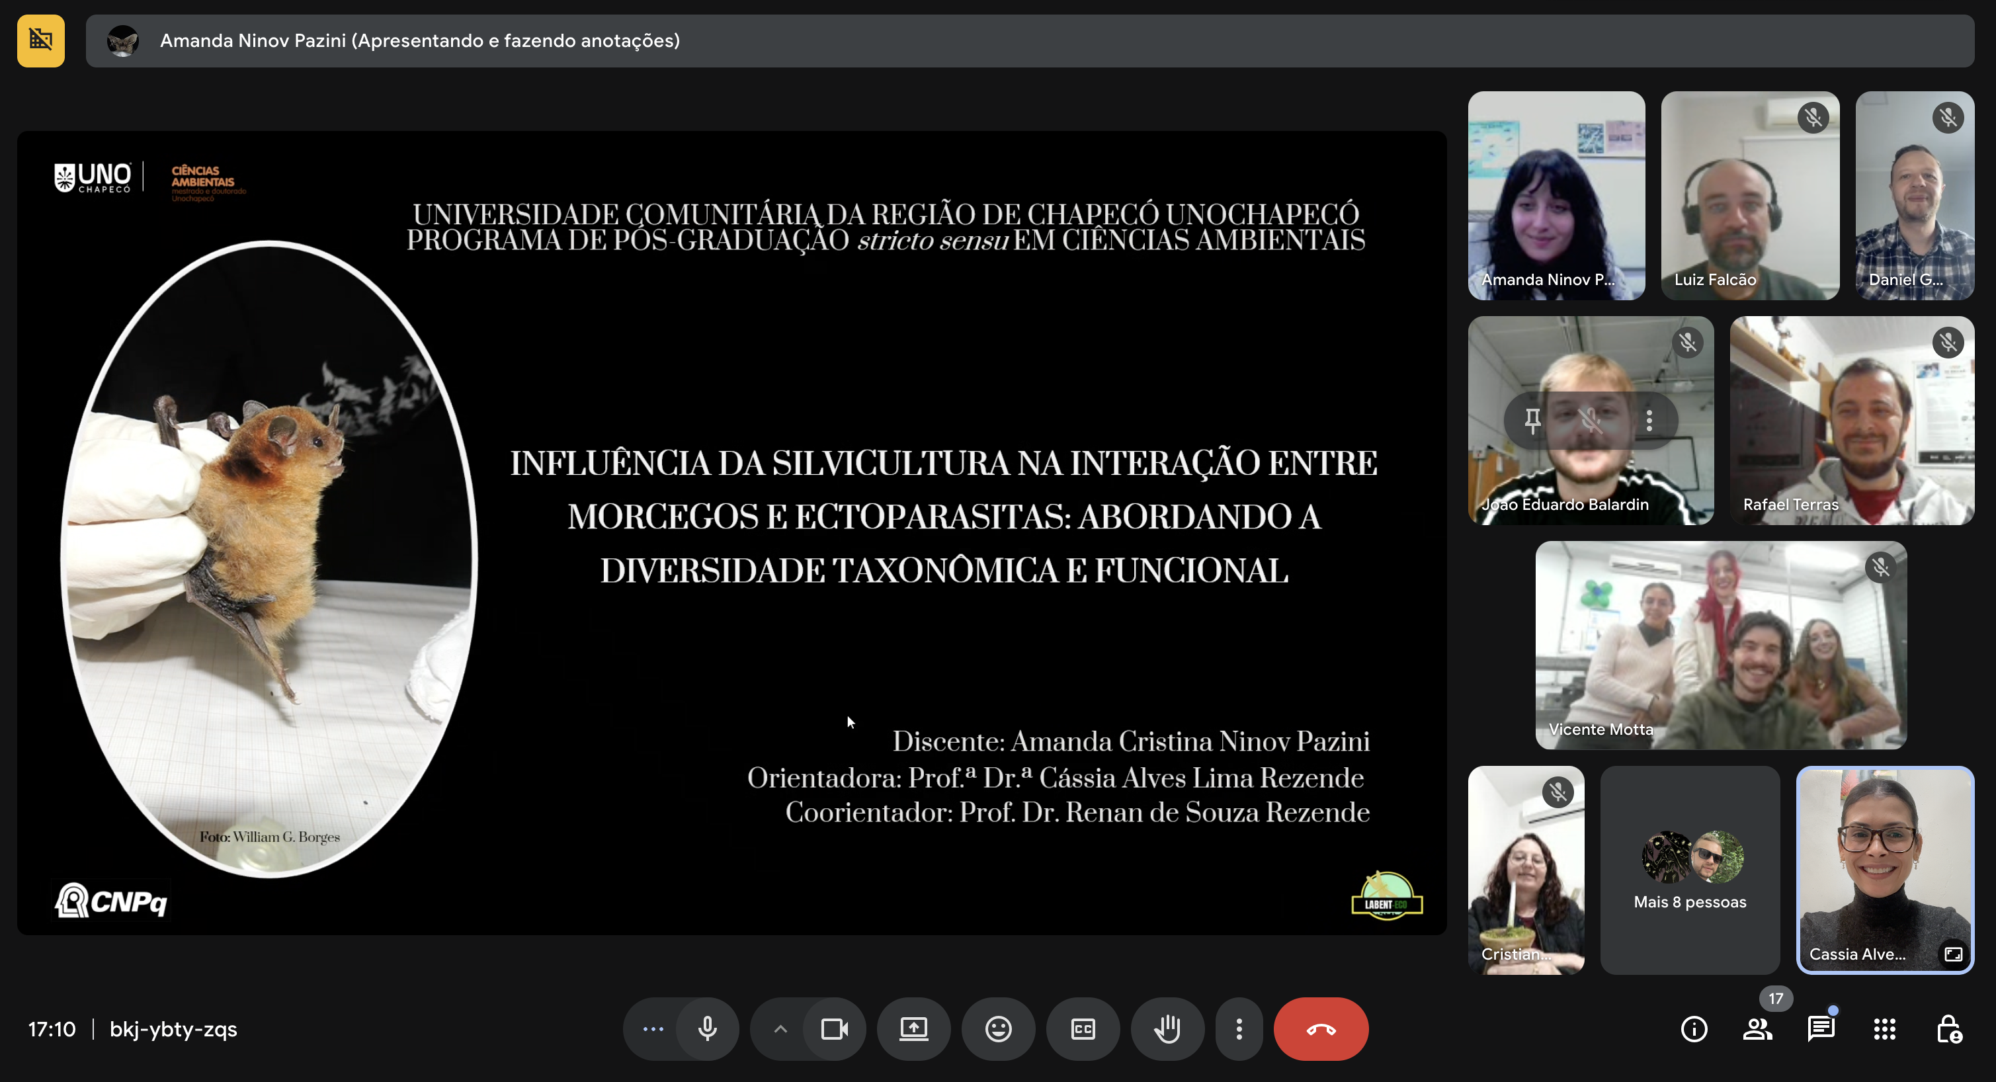Image resolution: width=1996 pixels, height=1082 pixels.
Task: Leave call with red hang-up button
Action: point(1320,1028)
